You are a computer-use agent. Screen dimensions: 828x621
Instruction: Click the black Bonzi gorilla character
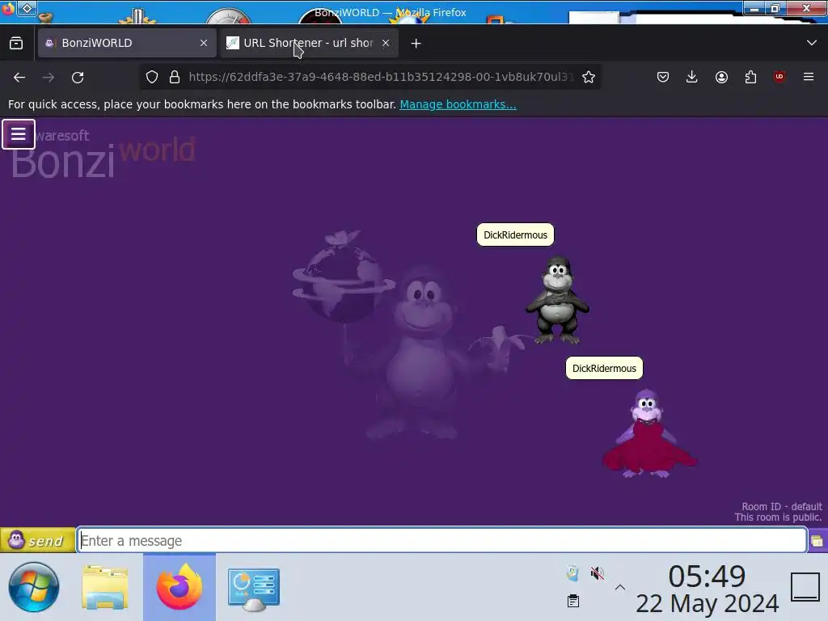pyautogui.click(x=557, y=301)
